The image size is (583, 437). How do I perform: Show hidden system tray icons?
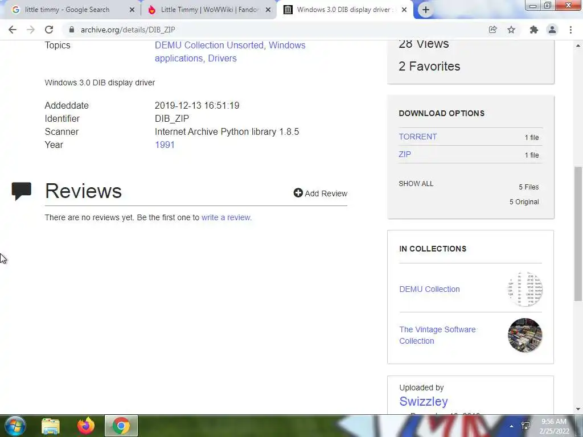coord(511,426)
